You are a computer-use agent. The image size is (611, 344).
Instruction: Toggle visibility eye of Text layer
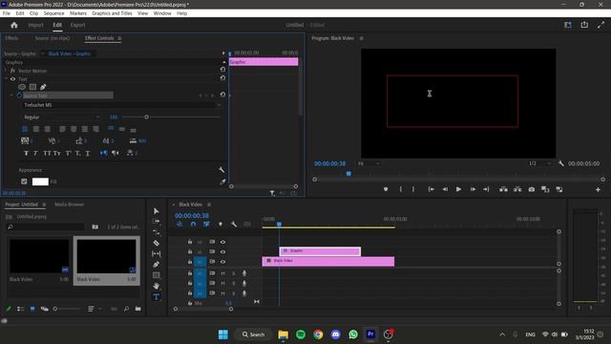[12, 78]
